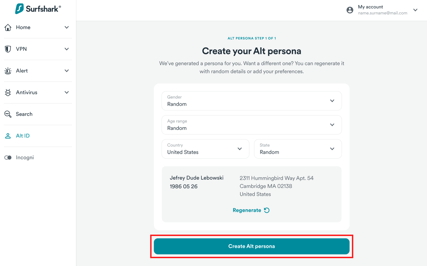Click the Alt ID person icon
427x266 pixels.
point(8,136)
